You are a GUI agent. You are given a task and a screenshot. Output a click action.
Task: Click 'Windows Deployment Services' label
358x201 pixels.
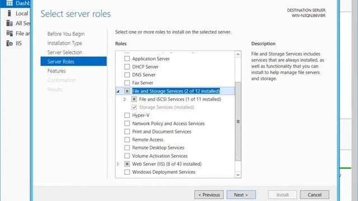164,172
